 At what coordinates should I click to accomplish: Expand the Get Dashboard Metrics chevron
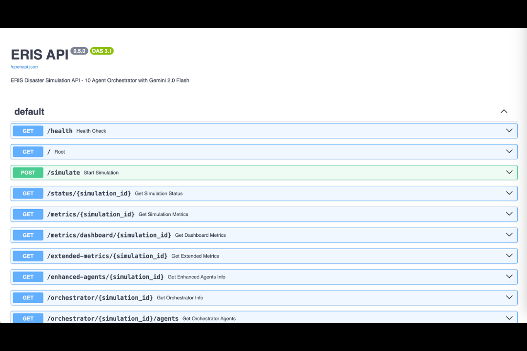click(x=509, y=235)
